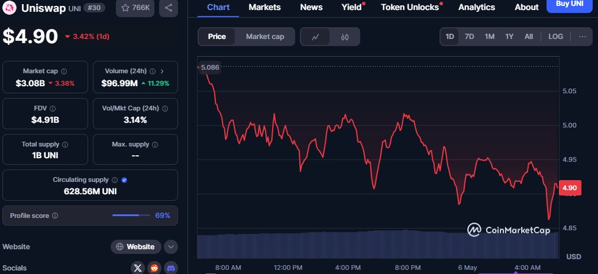The height and width of the screenshot is (274, 598).
Task: Switch to the Chart tab
Action: (x=218, y=7)
